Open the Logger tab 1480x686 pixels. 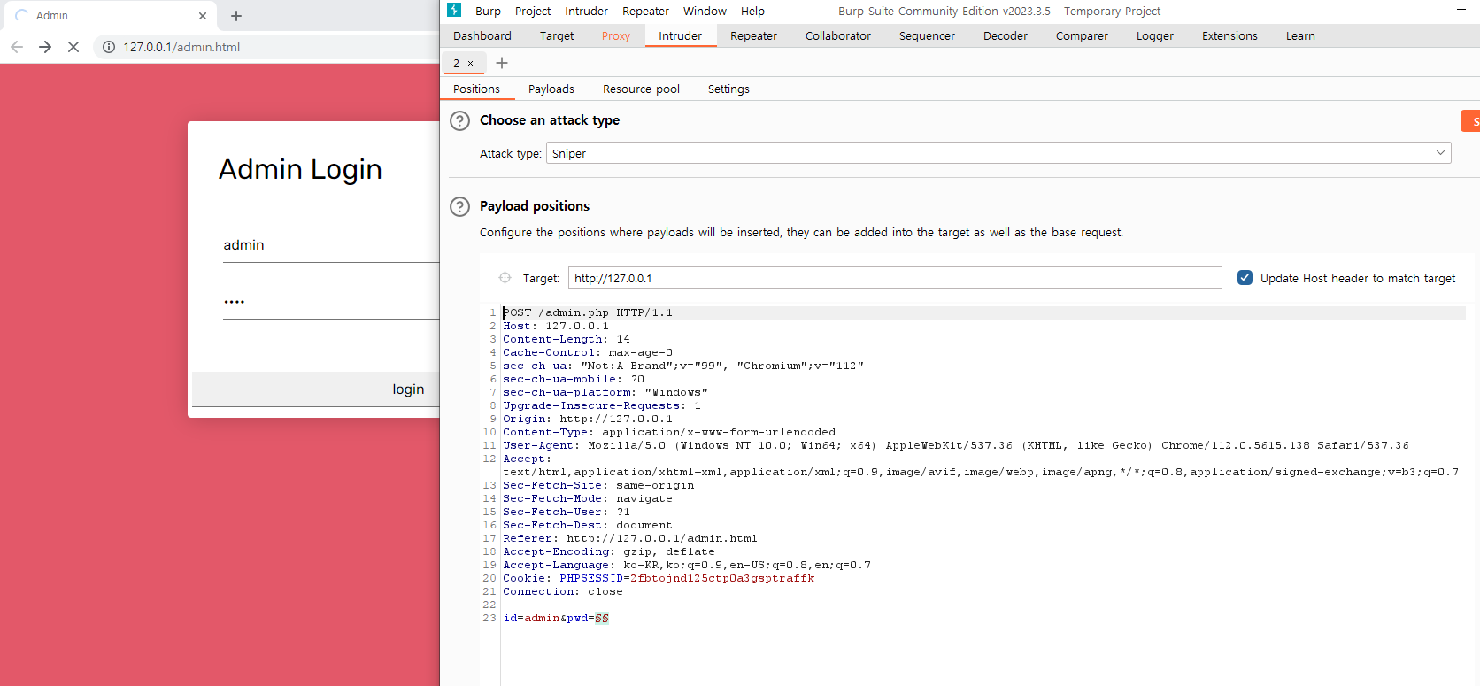click(x=1155, y=35)
